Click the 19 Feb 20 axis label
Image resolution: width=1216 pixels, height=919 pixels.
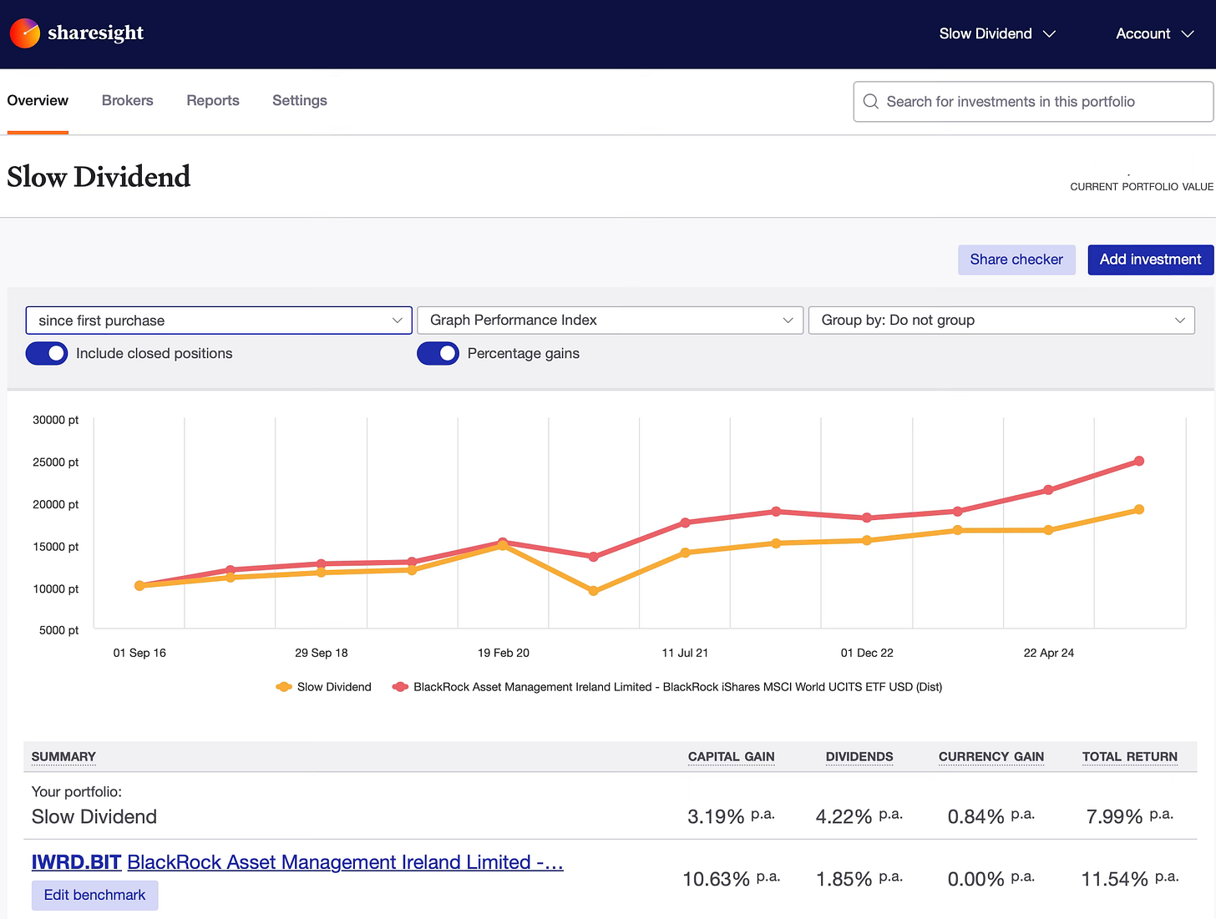tap(504, 653)
